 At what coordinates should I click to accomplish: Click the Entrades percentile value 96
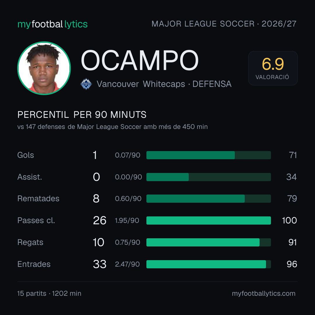[292, 264]
